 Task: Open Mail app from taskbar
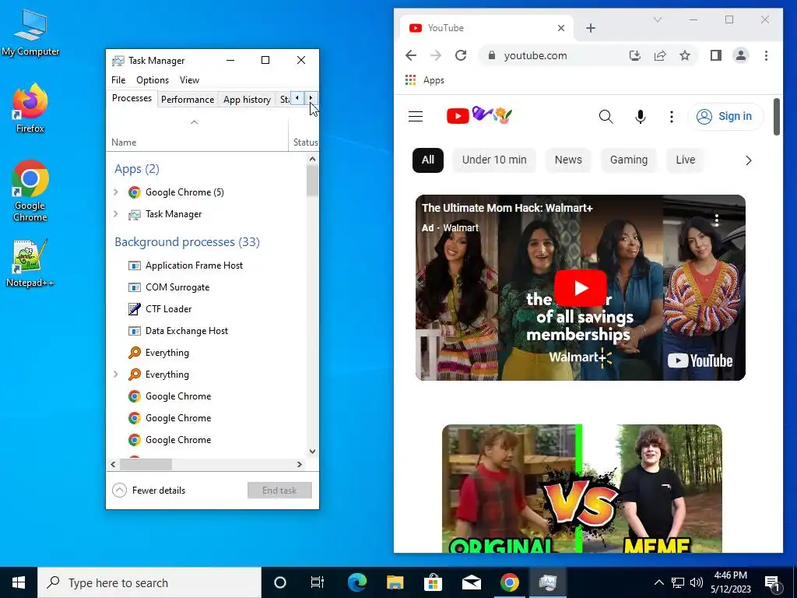(471, 582)
